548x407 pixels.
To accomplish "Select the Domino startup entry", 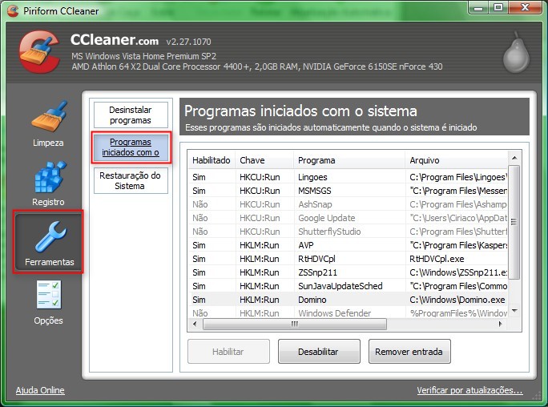I will 348,300.
